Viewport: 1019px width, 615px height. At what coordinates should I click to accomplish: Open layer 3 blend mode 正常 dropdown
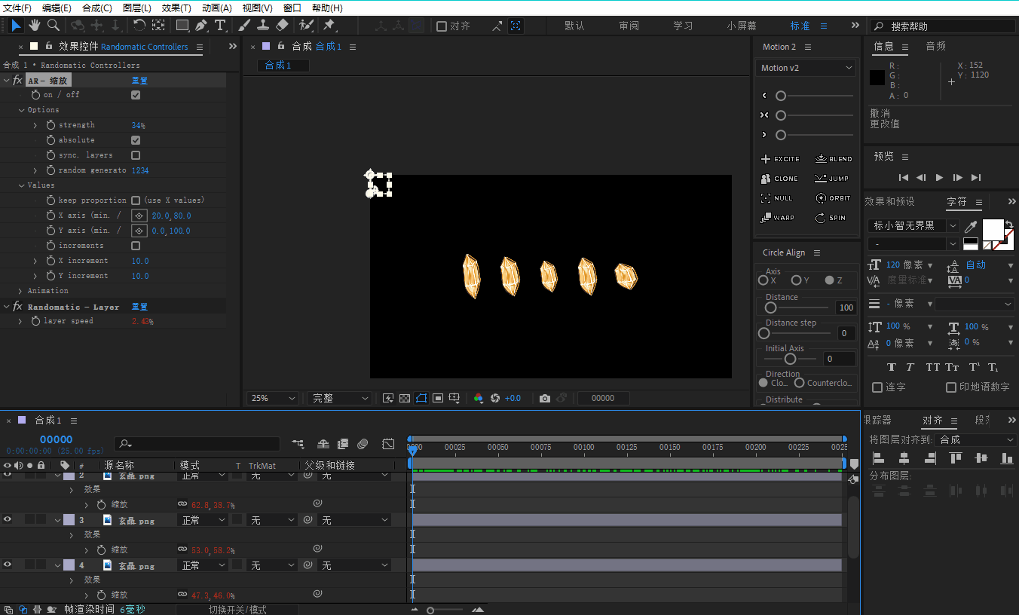point(203,520)
